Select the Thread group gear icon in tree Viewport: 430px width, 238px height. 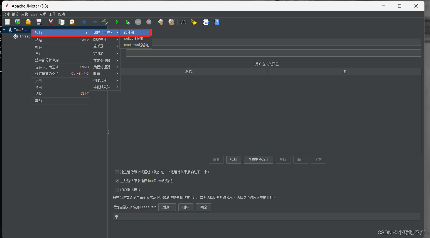click(x=16, y=36)
